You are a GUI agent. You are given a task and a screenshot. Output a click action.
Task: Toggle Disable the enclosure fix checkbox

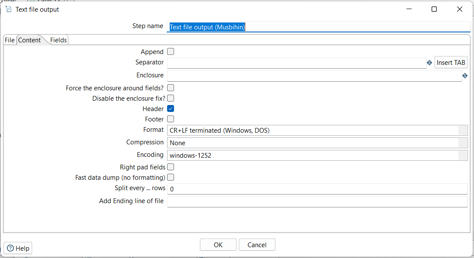(171, 98)
